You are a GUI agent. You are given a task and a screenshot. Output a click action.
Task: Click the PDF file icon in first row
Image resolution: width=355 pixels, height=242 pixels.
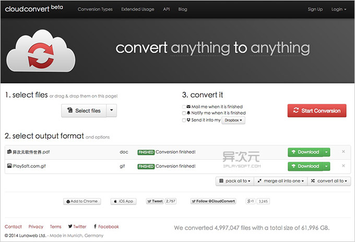tap(9, 152)
